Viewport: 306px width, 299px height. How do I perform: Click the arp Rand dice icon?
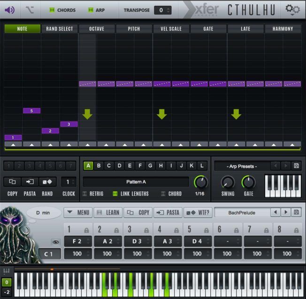coord(47,182)
